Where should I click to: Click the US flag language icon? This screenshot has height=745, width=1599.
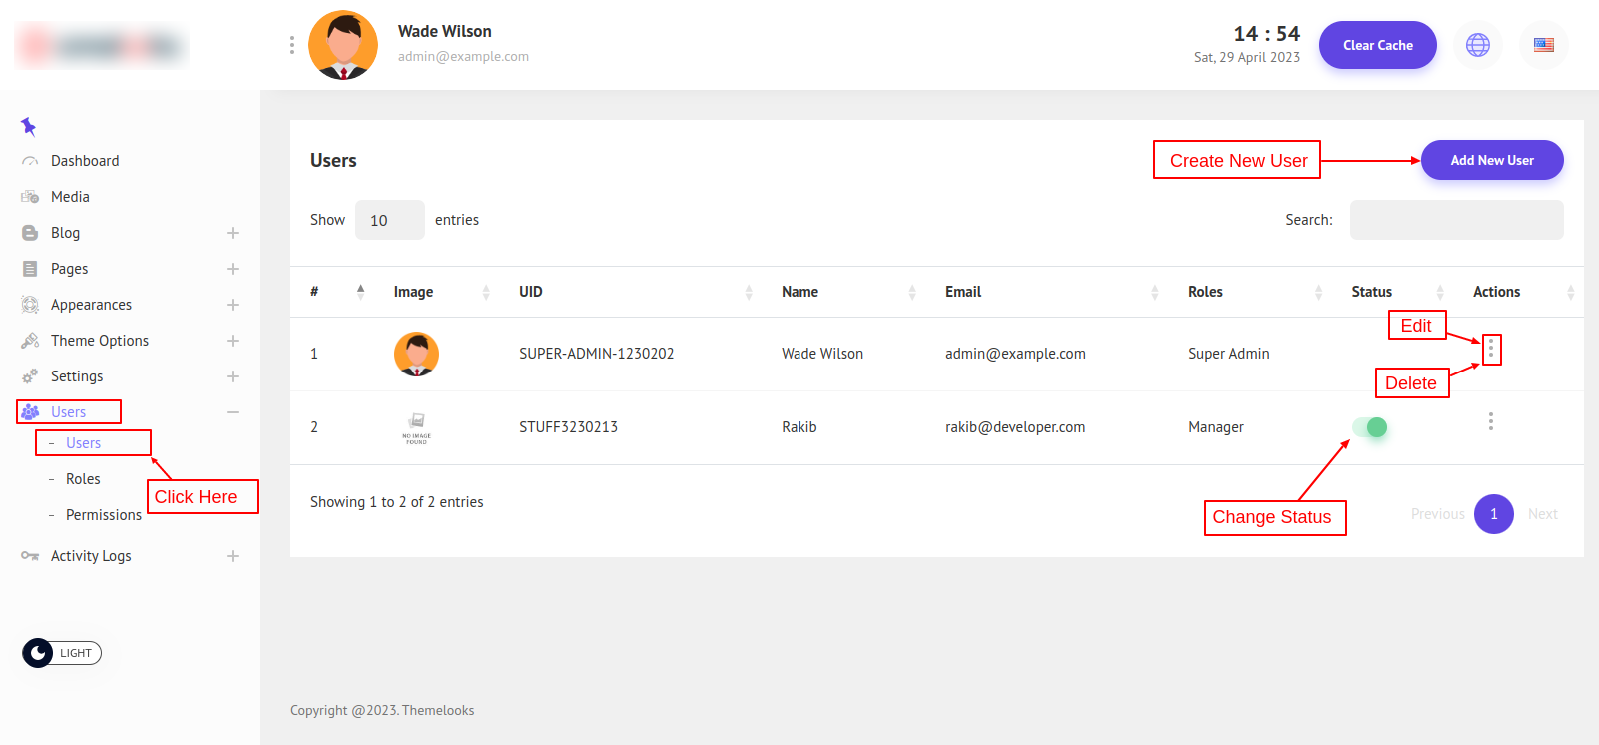pyautogui.click(x=1543, y=45)
